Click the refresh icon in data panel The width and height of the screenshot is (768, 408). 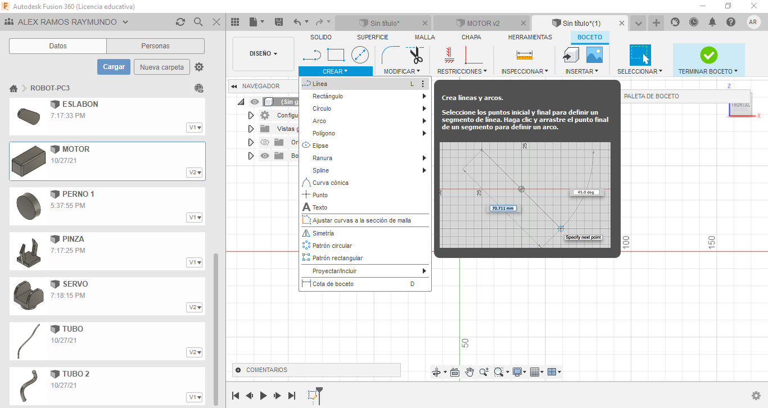180,22
